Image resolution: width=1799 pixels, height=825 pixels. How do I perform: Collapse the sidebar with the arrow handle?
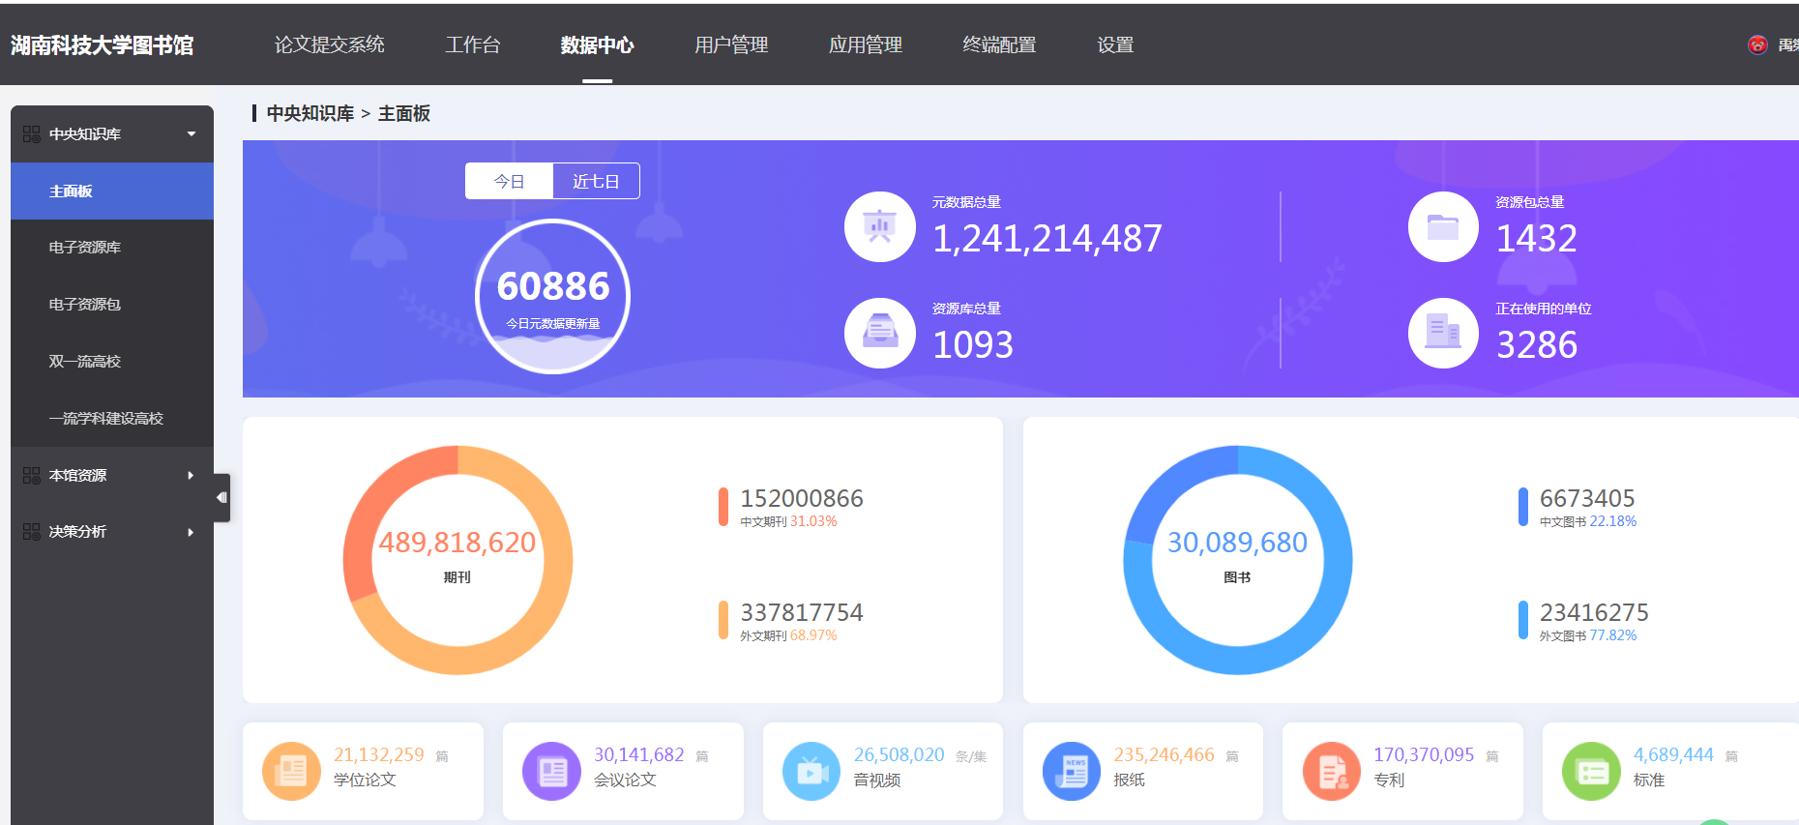coord(222,497)
